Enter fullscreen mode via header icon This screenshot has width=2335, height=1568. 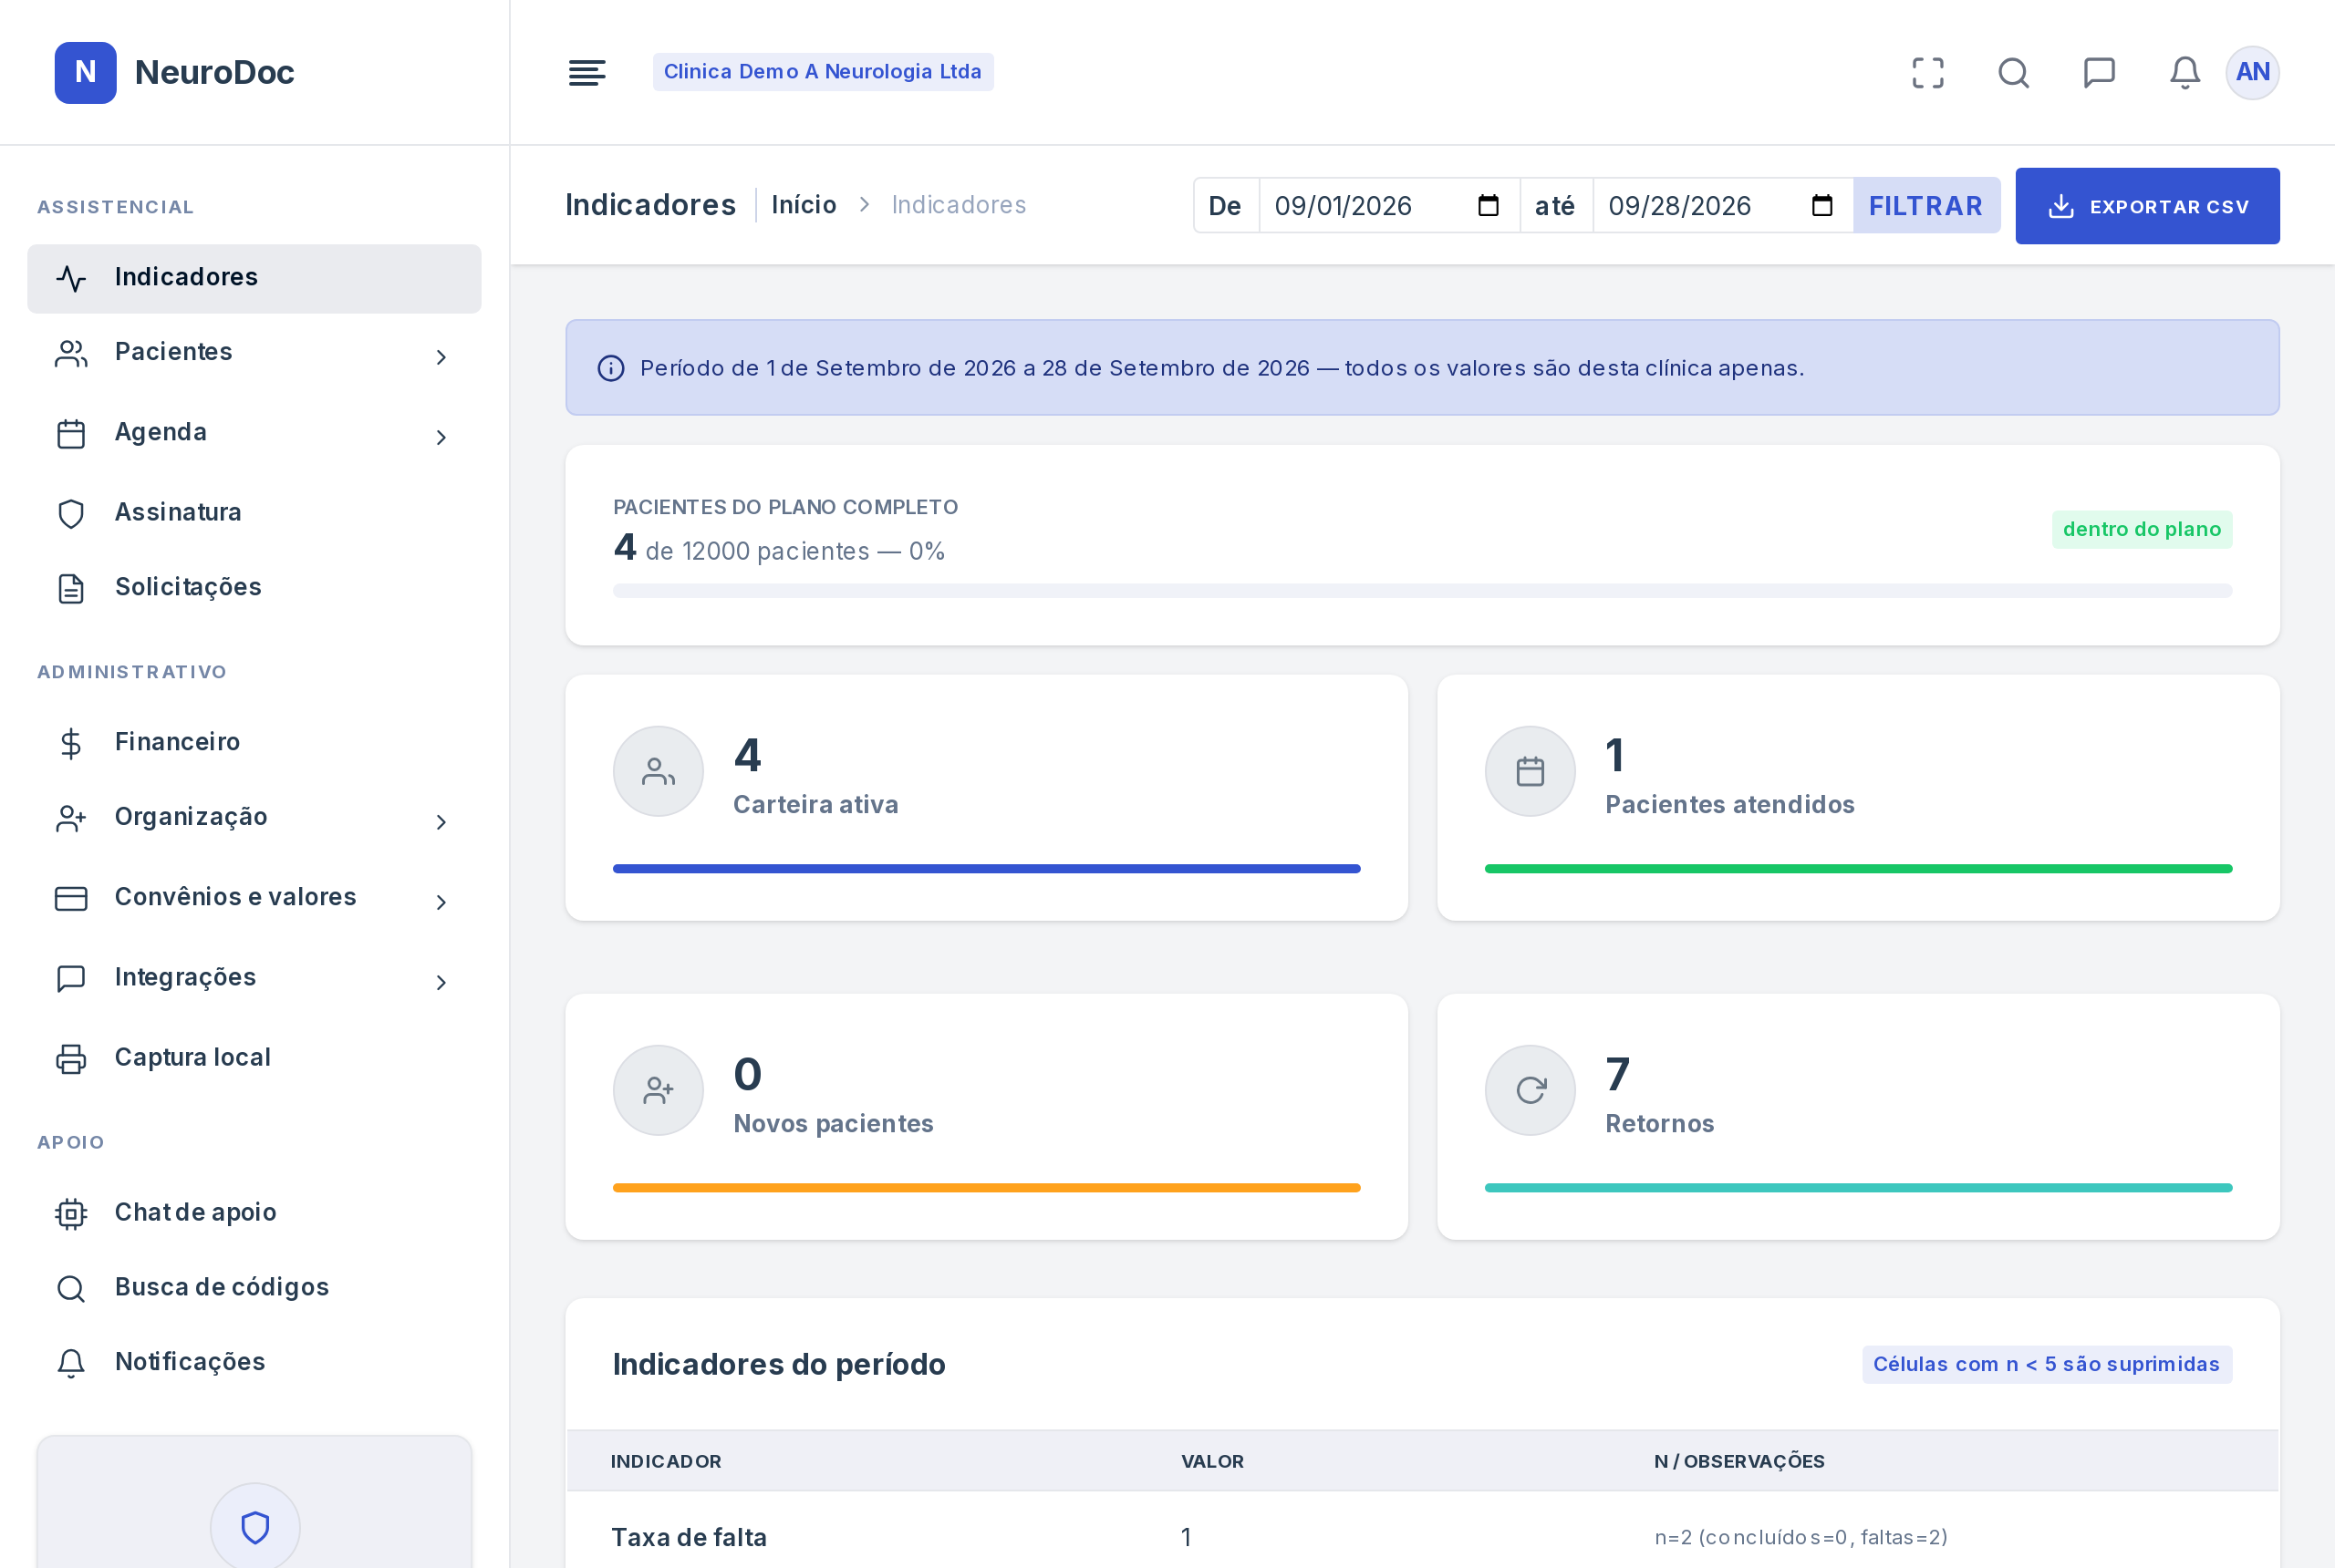(1928, 72)
